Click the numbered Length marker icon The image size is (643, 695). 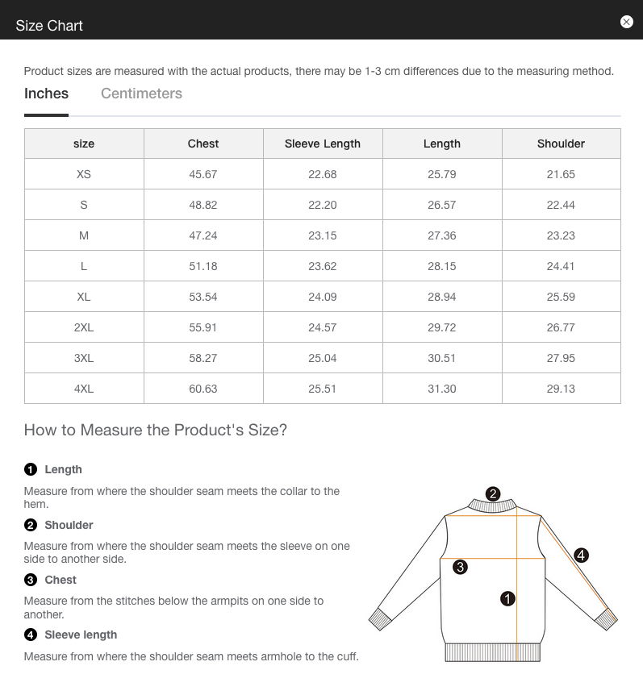[x=30, y=469]
